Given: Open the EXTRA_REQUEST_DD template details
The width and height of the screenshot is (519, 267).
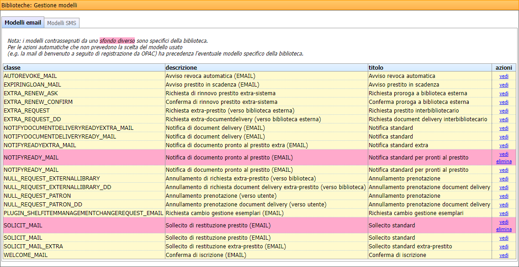Looking at the screenshot, I should tap(503, 119).
